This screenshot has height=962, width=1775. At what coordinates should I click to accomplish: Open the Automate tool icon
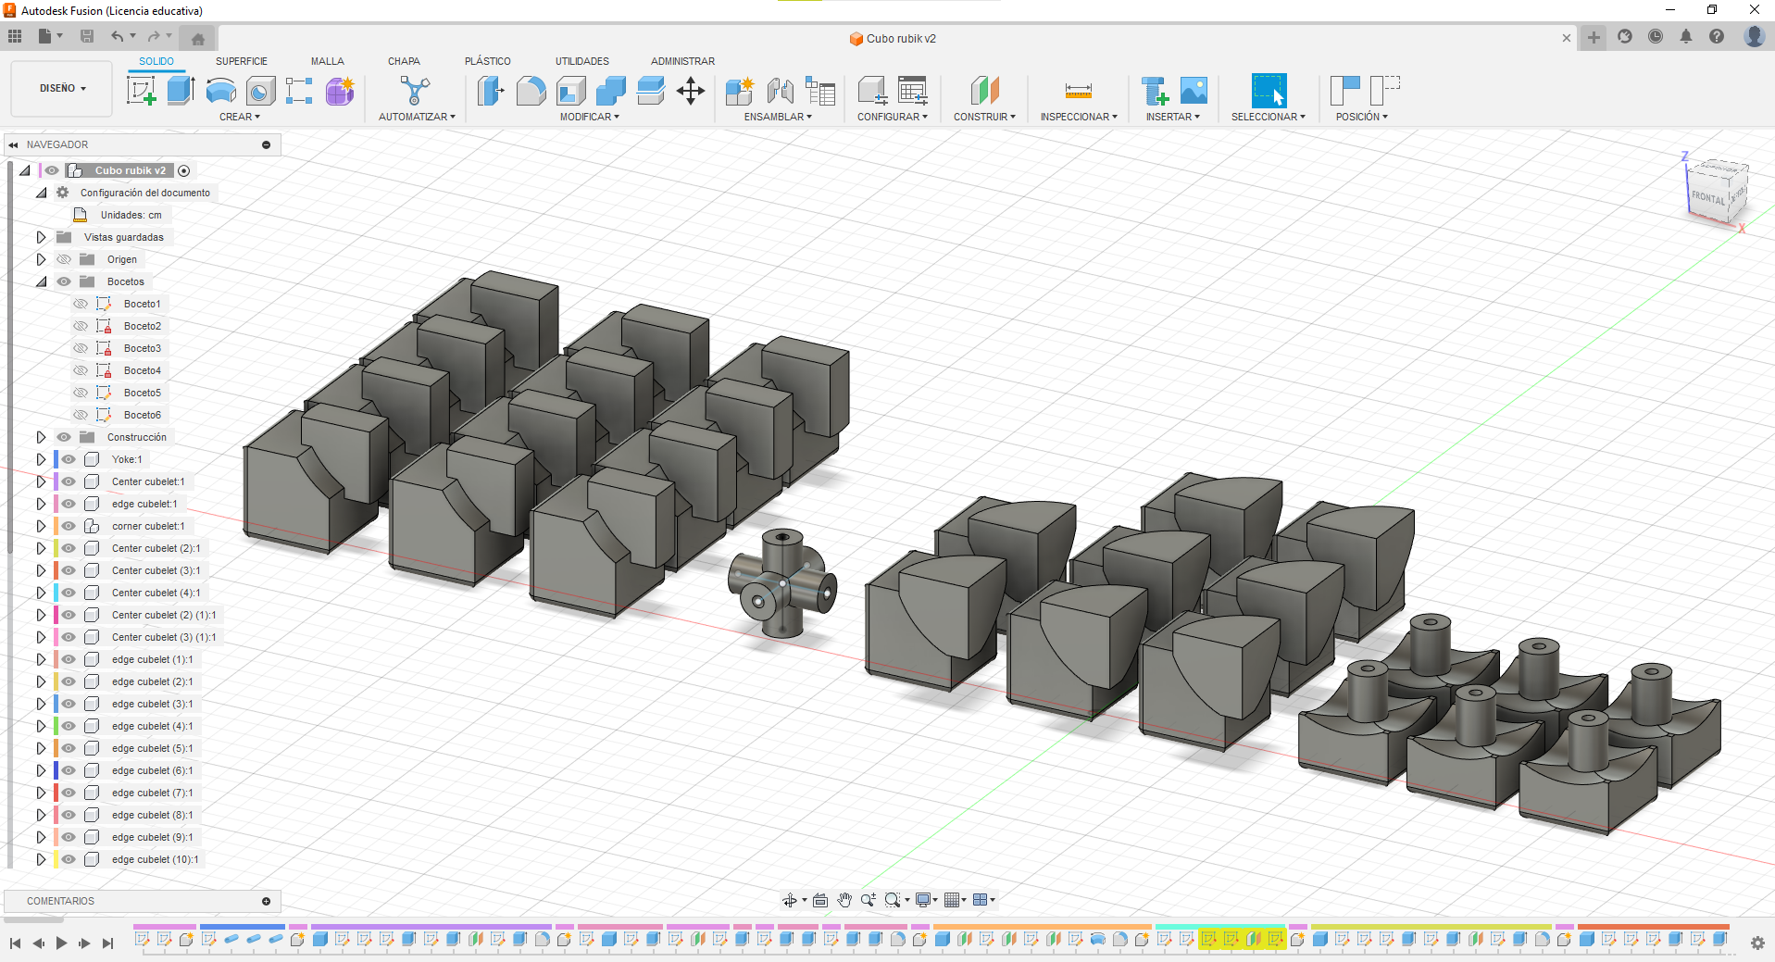[416, 91]
